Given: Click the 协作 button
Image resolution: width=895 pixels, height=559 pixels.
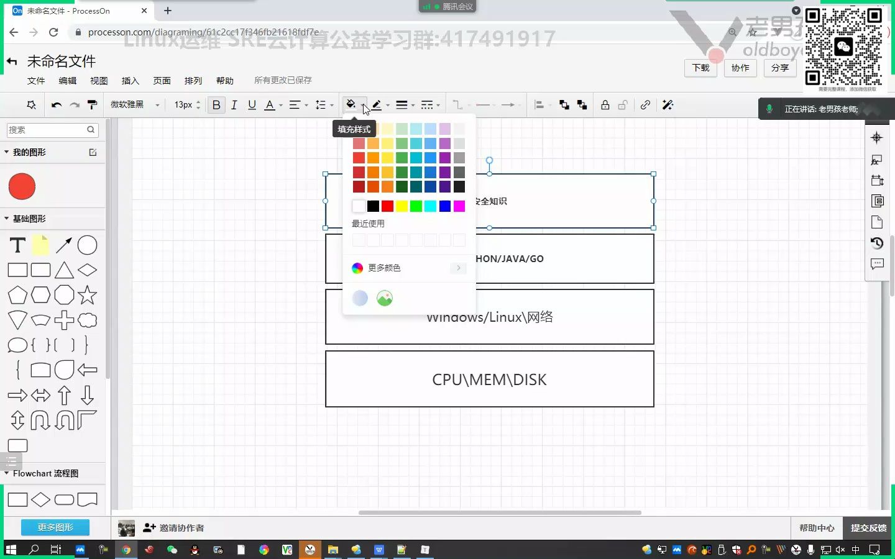Looking at the screenshot, I should 740,68.
